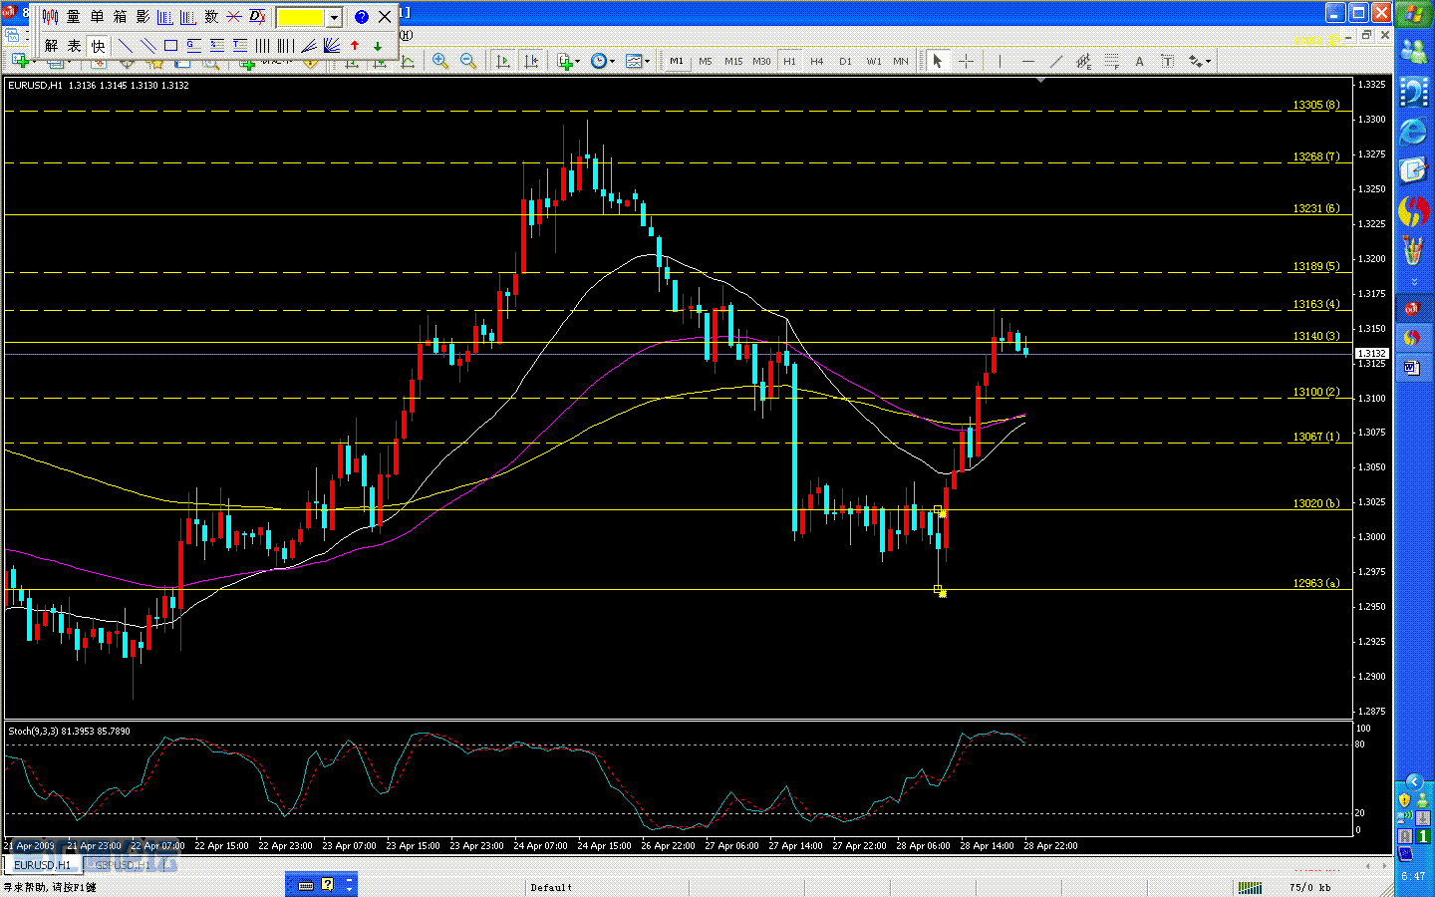Click the Default profile in status bar
This screenshot has height=897, width=1435.
[551, 887]
